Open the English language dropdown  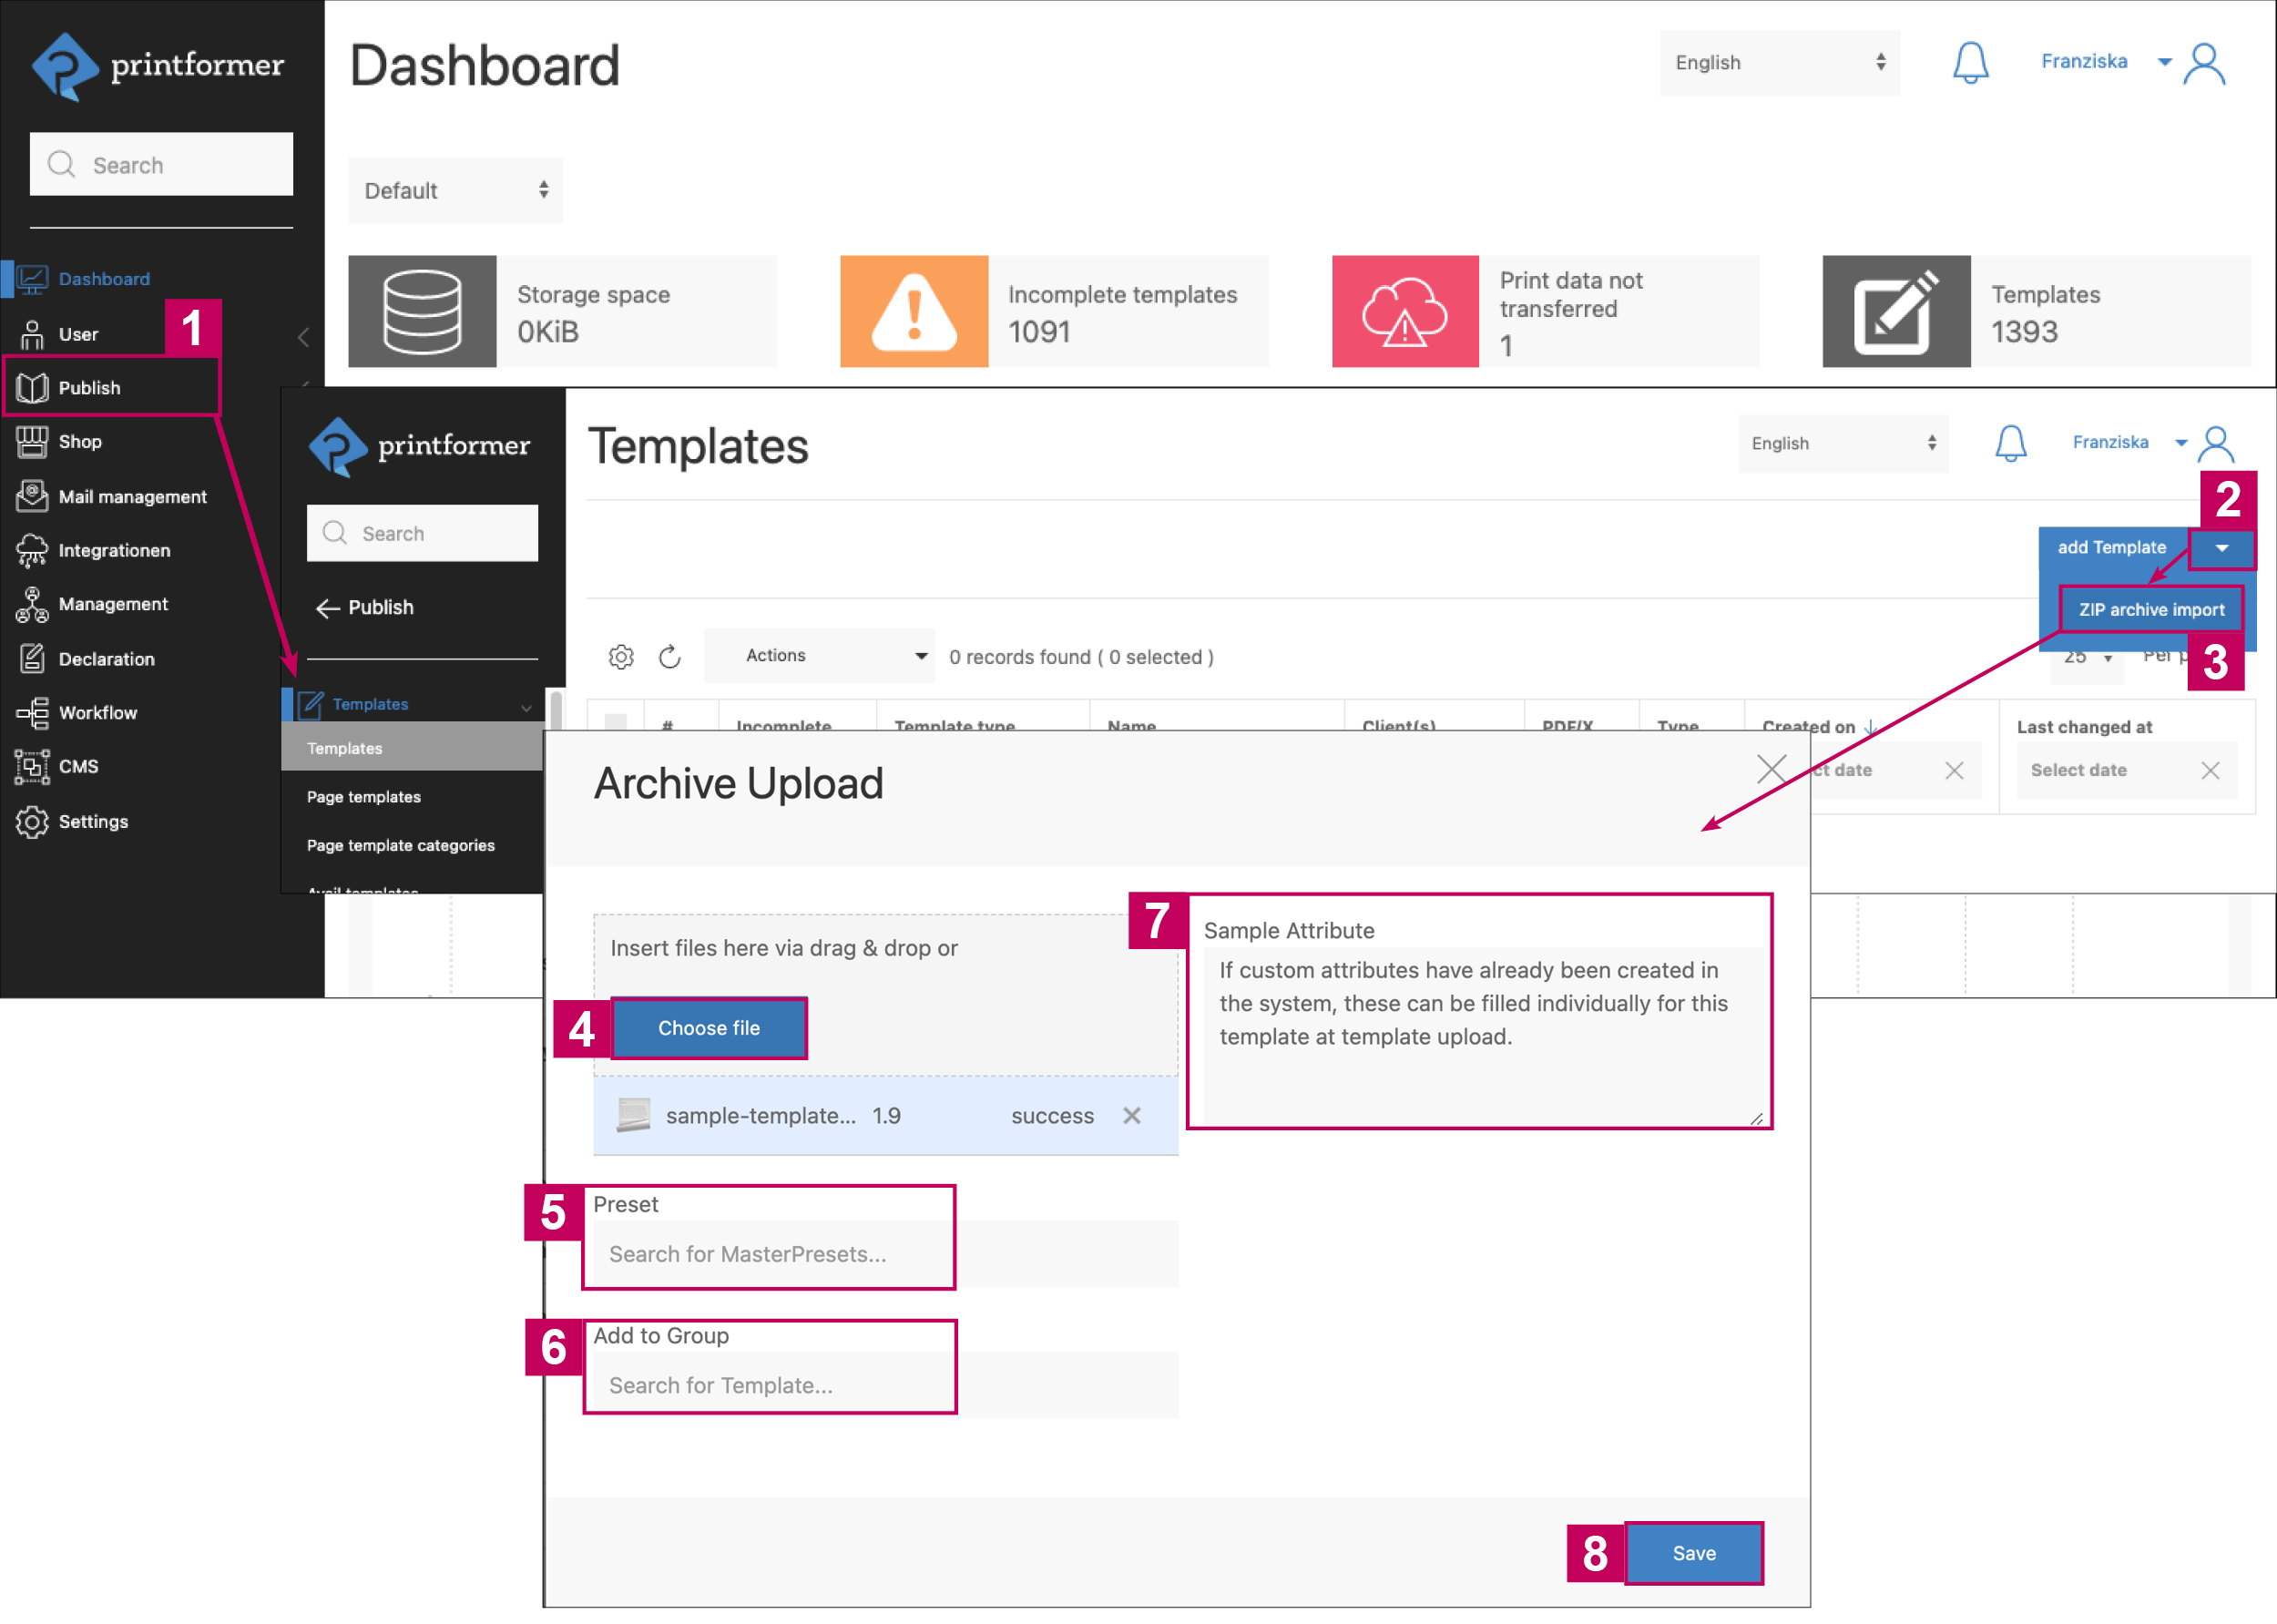pos(1780,63)
